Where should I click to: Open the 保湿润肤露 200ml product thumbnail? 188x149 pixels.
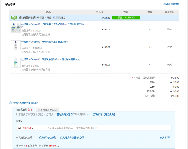(16, 63)
